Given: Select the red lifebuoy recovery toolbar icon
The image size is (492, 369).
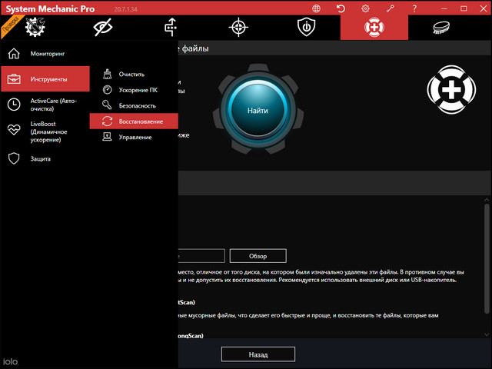Looking at the screenshot, I should click(374, 28).
